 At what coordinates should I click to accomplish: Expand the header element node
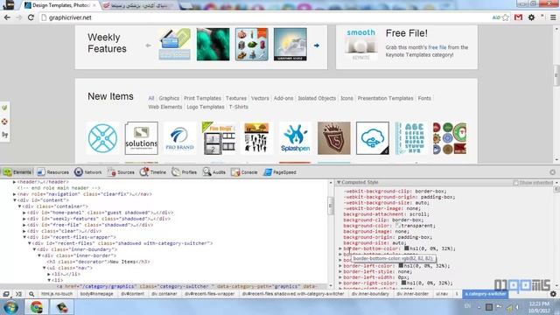click(x=15, y=182)
